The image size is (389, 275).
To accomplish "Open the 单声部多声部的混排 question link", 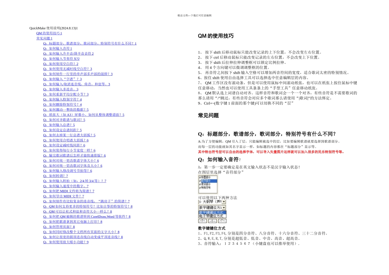I will point(78,74).
